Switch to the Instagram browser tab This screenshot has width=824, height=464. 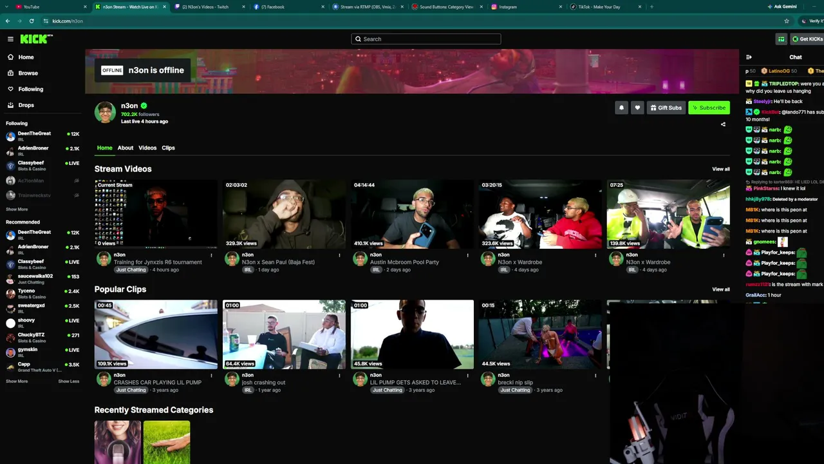[x=526, y=7]
